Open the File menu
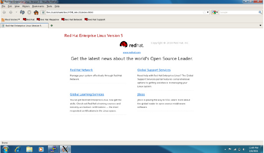Image resolution: width=264 pixels, height=153 pixels. (3, 6)
